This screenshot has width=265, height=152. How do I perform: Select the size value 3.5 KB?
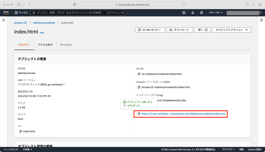coord(21,108)
